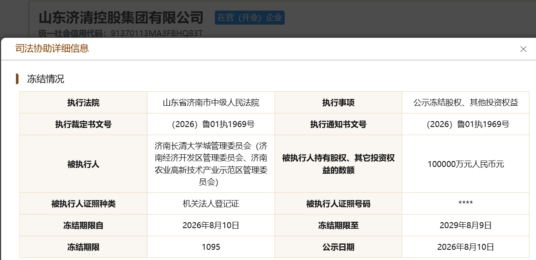Select the 1095 freeze period value
This screenshot has height=260, width=536.
pyautogui.click(x=211, y=247)
